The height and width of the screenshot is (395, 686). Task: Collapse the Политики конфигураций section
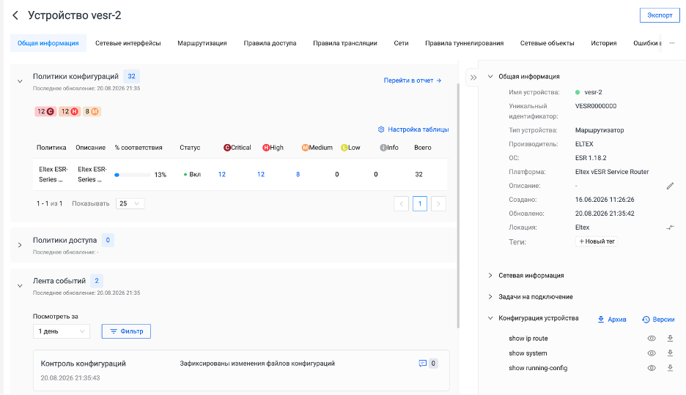pos(20,81)
